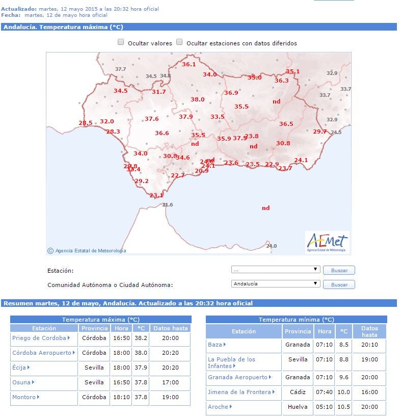Click the arrow icon next to Écija

29,368
